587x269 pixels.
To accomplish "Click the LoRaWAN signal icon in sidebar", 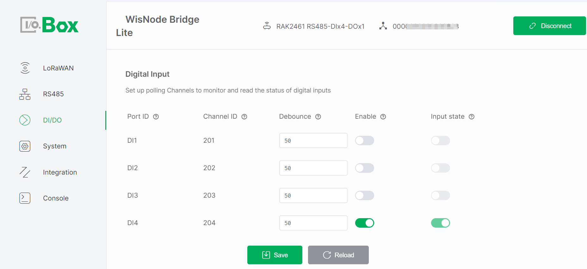I will [25, 68].
